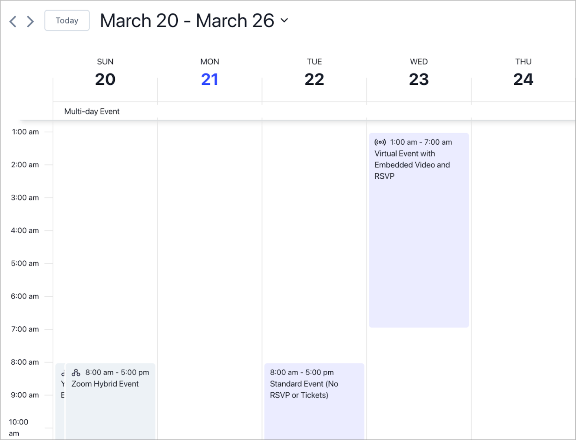Click the hybrid icon on Zoom Hybrid Event
The height and width of the screenshot is (440, 576).
click(76, 372)
